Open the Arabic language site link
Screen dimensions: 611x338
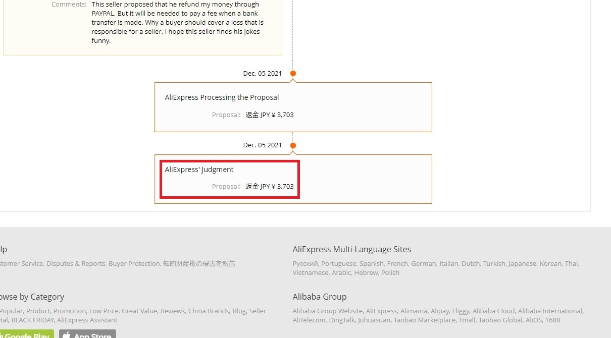[x=341, y=272]
